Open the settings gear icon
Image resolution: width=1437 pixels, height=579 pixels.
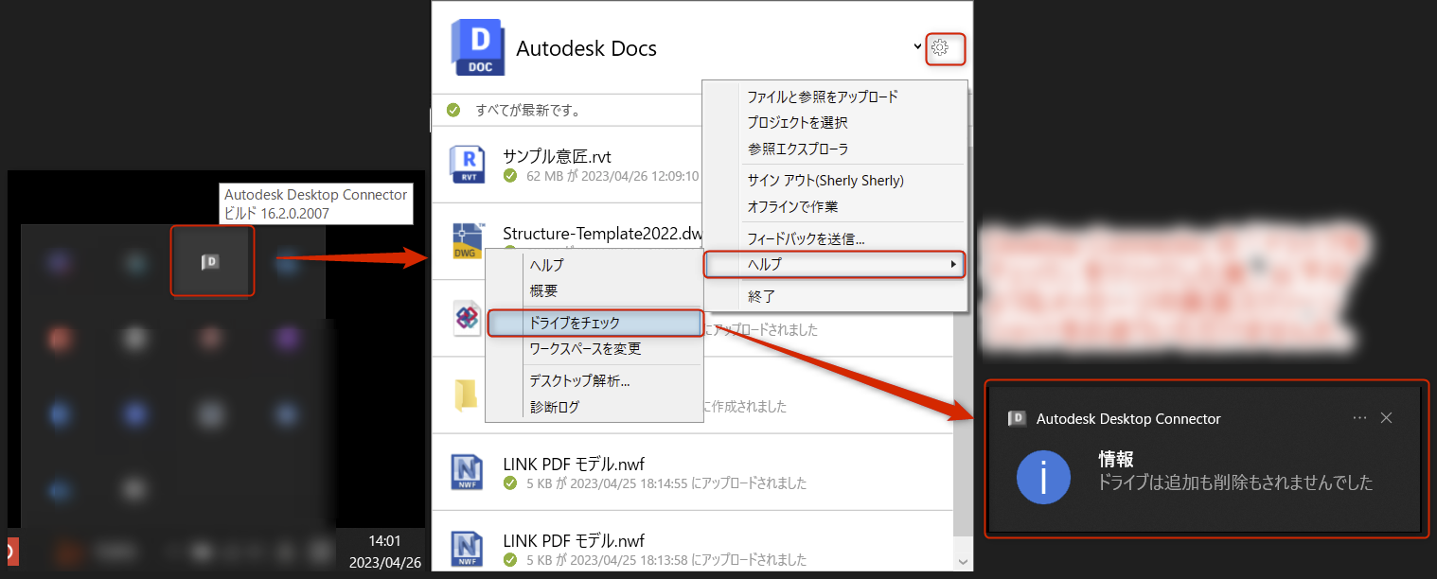click(x=945, y=46)
